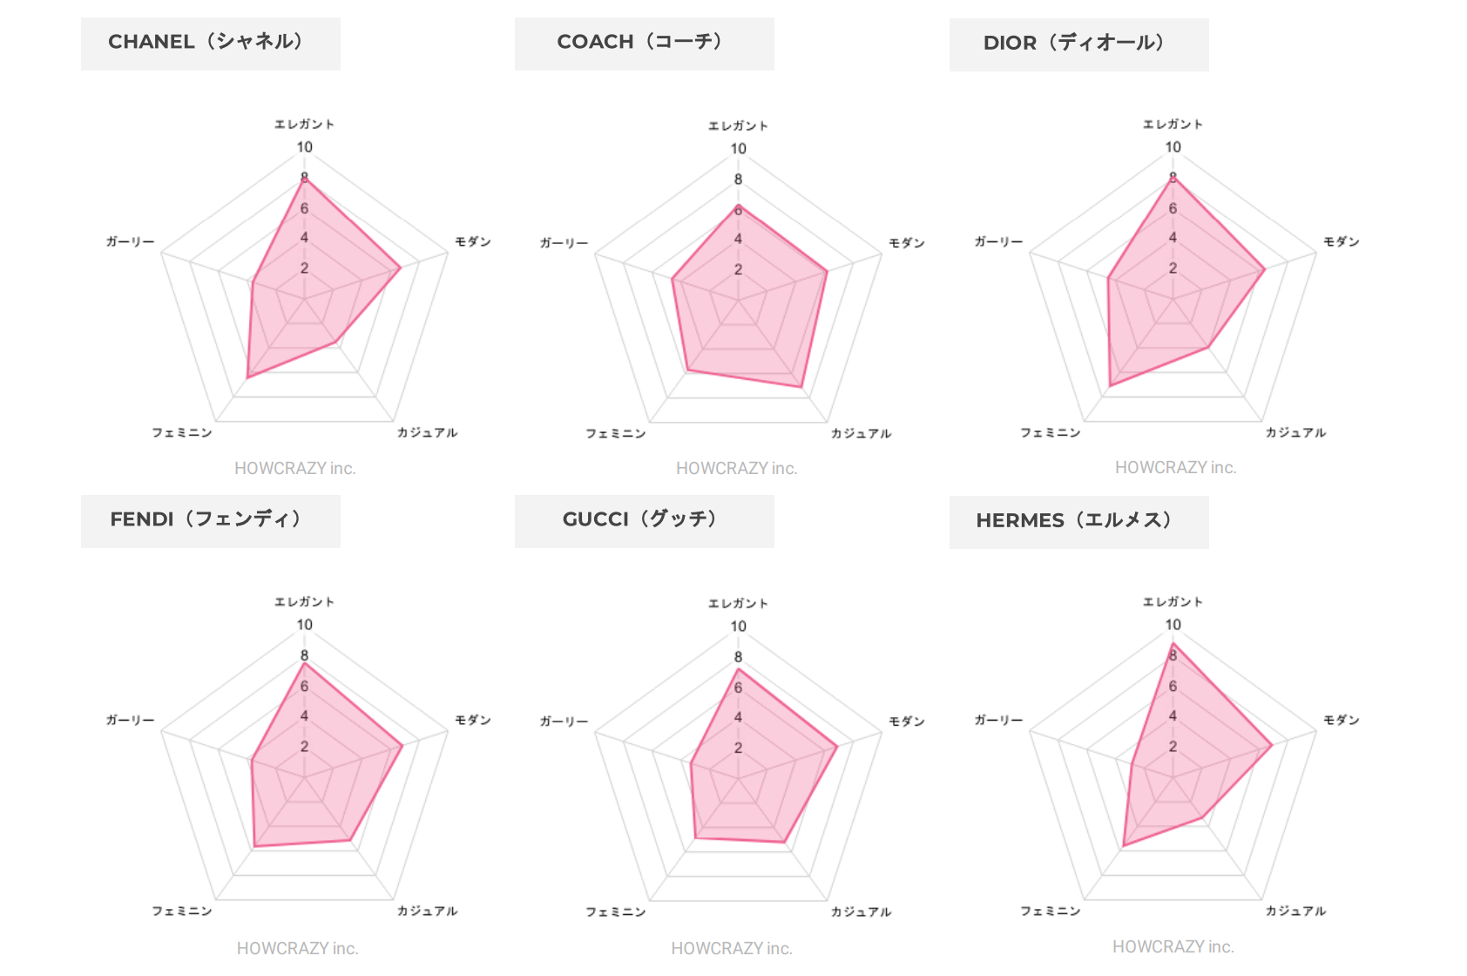Click the HERMES（エルメス） heading
This screenshot has height=976, width=1467.
(1078, 521)
